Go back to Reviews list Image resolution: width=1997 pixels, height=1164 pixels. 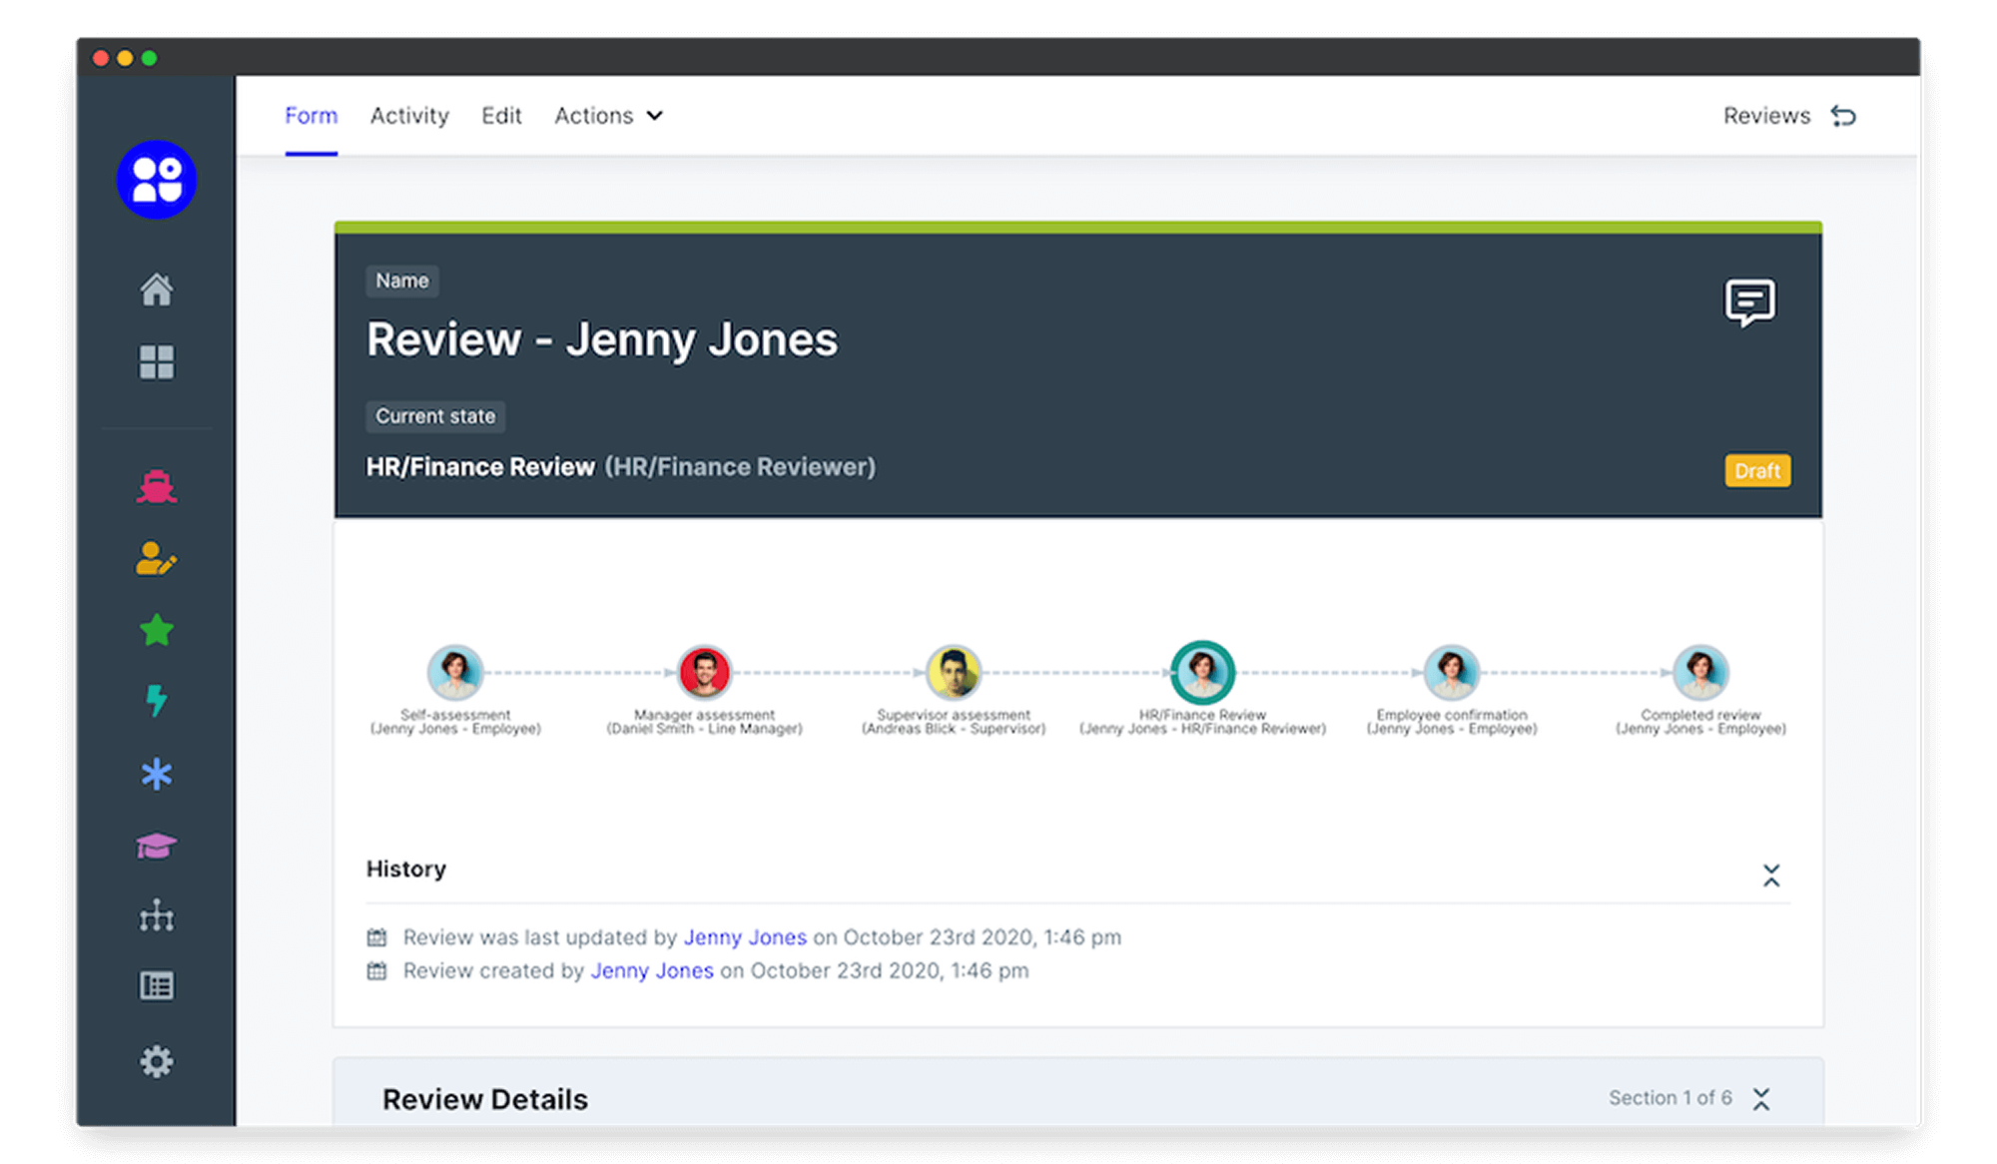(x=1766, y=116)
